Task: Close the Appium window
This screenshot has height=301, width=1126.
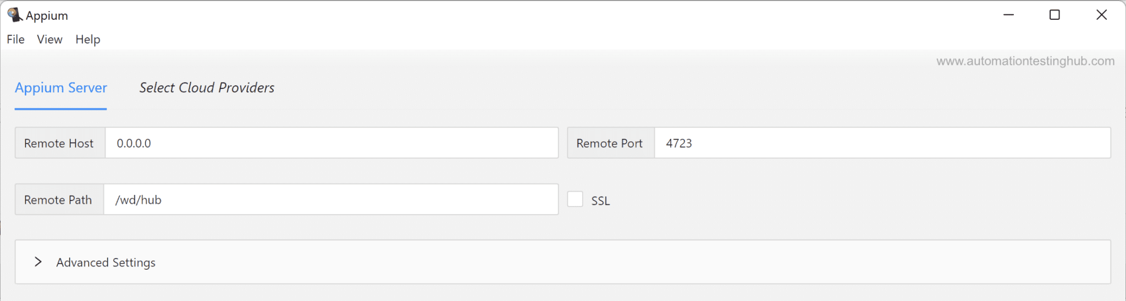Action: (1101, 15)
